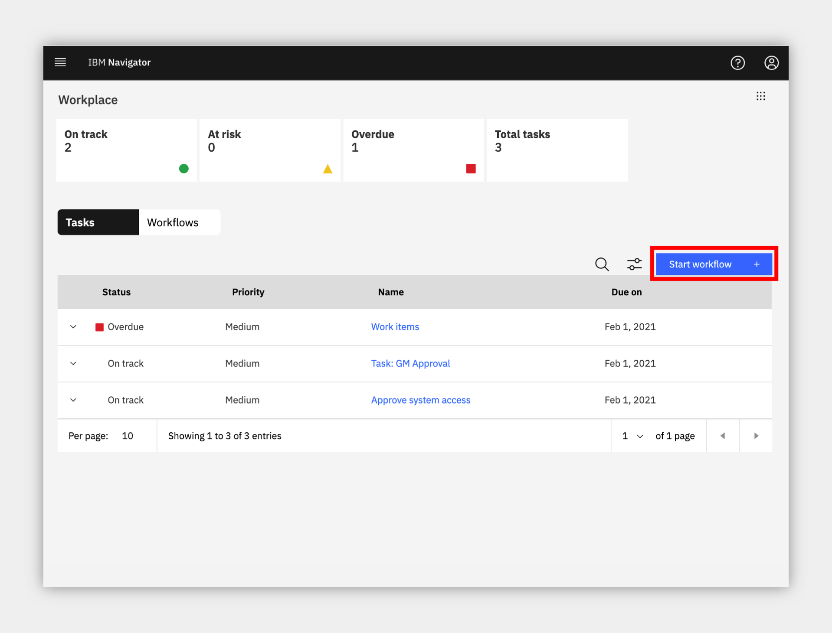
Task: Expand the Work items row
Action: click(73, 327)
